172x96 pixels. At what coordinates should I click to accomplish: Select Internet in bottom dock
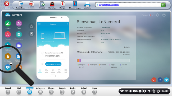[30, 91]
